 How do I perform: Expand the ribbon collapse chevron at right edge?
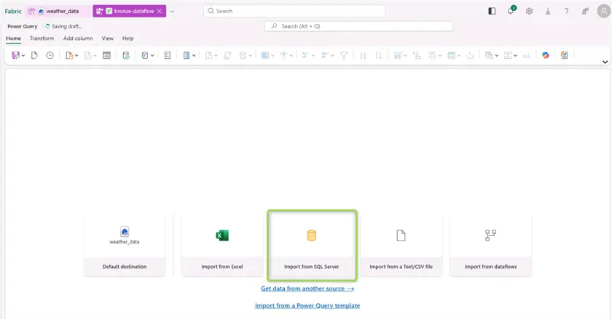tap(605, 62)
